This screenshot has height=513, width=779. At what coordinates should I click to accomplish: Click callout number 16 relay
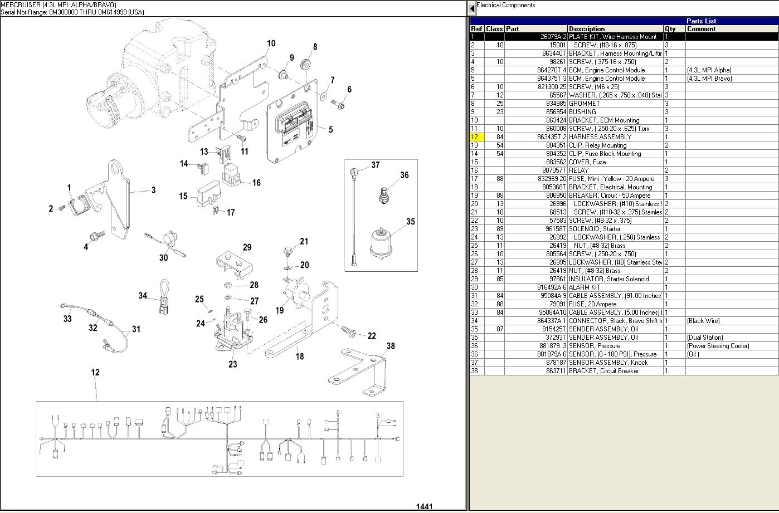click(256, 183)
